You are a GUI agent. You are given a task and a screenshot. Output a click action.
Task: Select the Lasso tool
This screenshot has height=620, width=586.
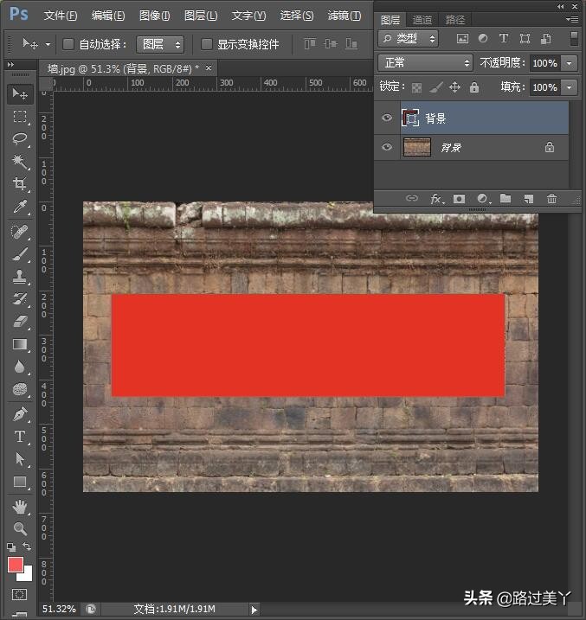tap(20, 138)
